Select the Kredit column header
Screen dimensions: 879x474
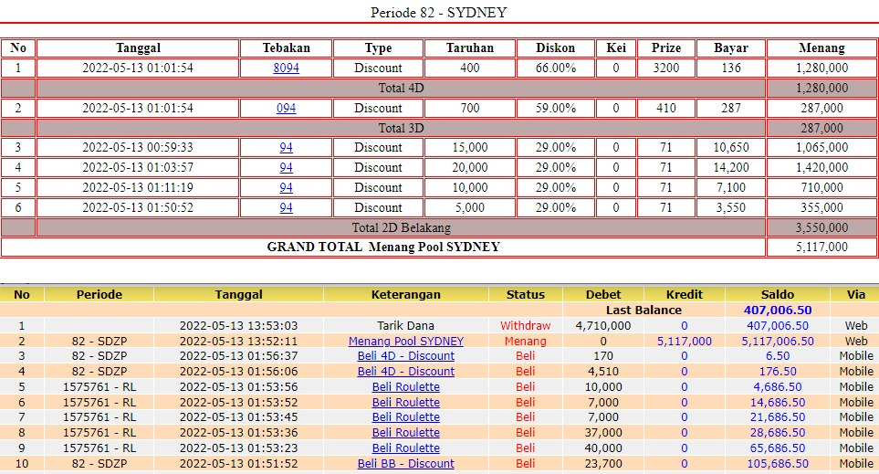(x=684, y=294)
